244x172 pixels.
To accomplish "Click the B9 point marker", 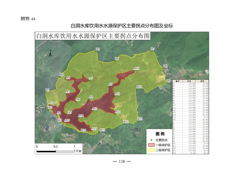I will [167, 83].
